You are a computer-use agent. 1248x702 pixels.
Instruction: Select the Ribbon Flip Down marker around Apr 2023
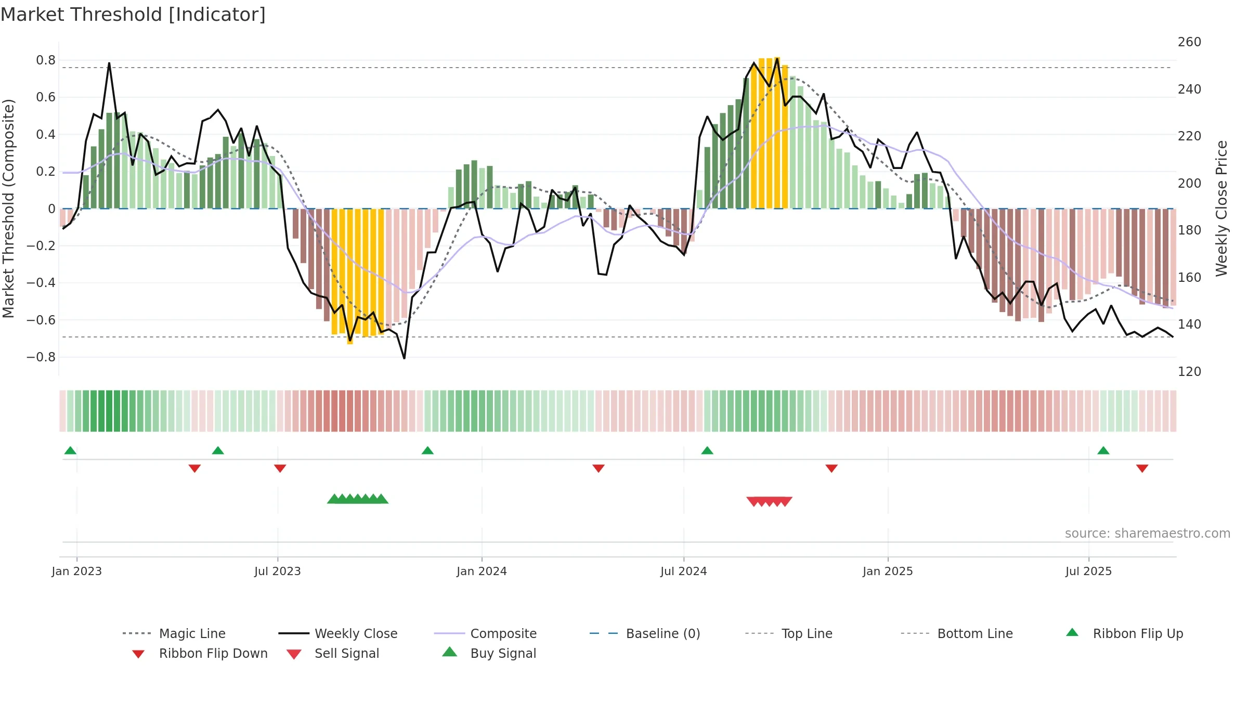[x=194, y=469]
